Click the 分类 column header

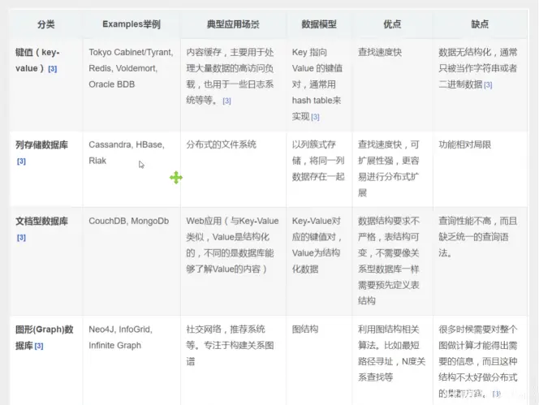46,24
